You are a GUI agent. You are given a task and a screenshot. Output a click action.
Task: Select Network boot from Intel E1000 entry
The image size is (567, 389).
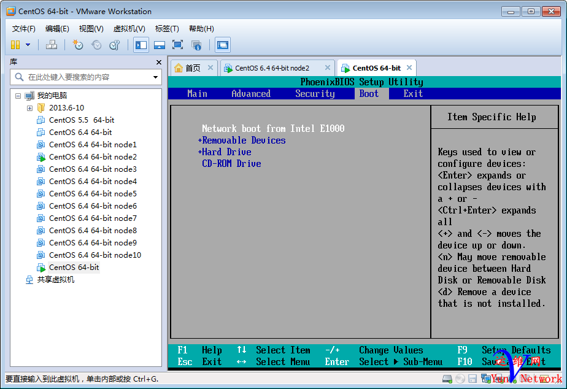click(273, 128)
